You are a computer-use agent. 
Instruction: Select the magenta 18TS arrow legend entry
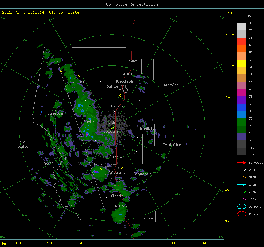pos(242,199)
